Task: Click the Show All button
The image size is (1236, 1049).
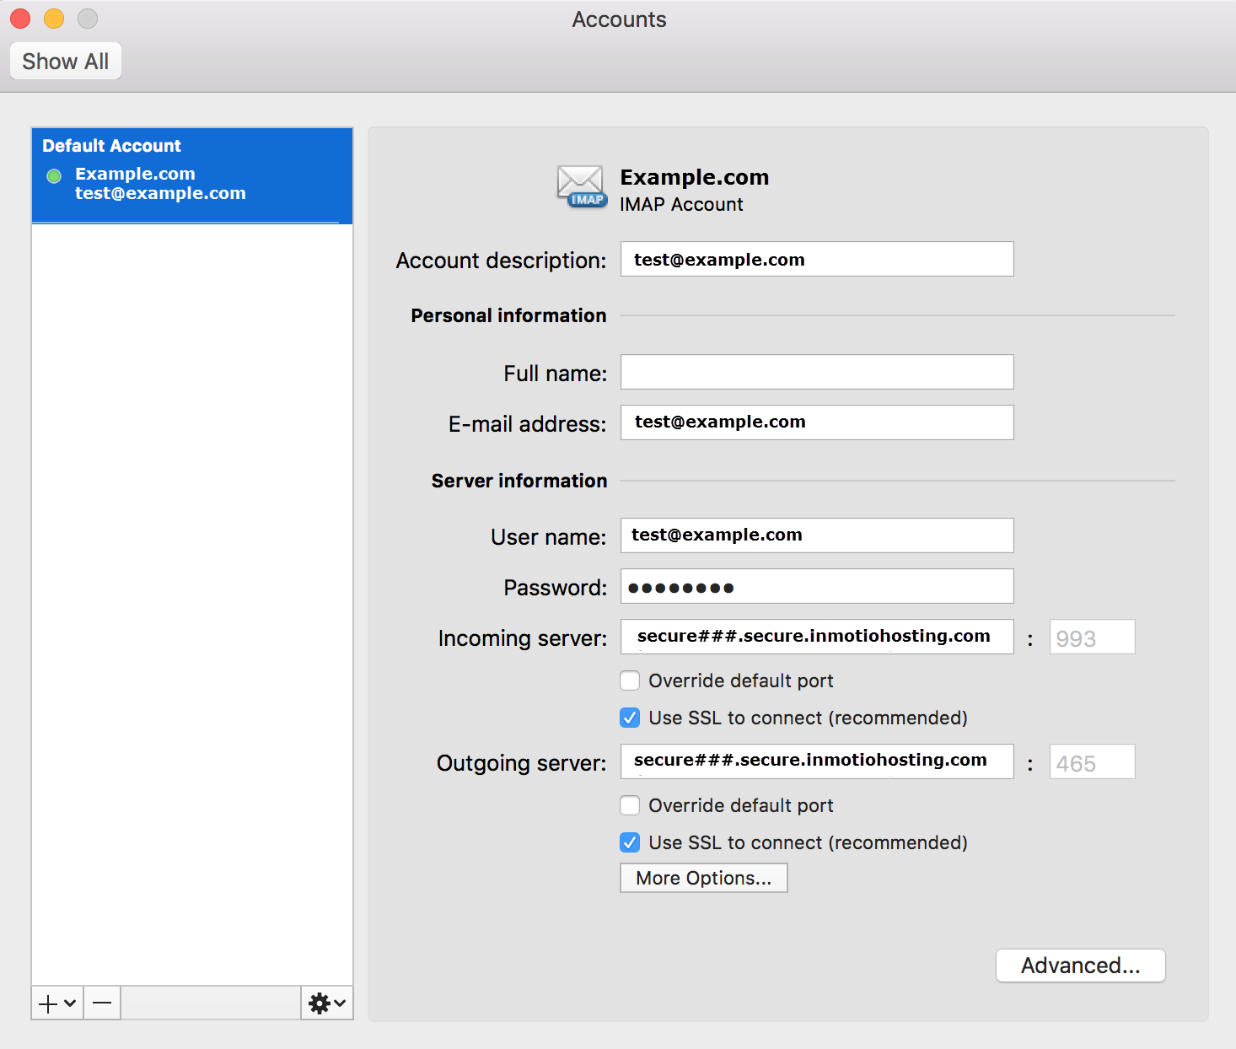Action: click(x=66, y=62)
